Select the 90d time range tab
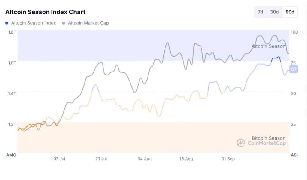 (290, 12)
